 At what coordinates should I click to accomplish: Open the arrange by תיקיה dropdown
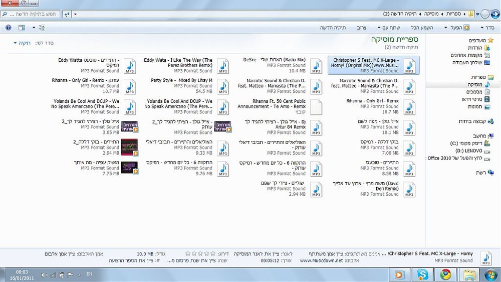[22, 43]
